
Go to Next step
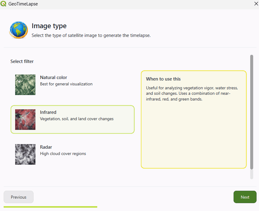245,197
